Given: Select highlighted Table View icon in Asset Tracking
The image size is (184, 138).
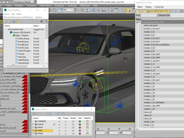Looking at the screenshot, I should (x=18, y=21).
